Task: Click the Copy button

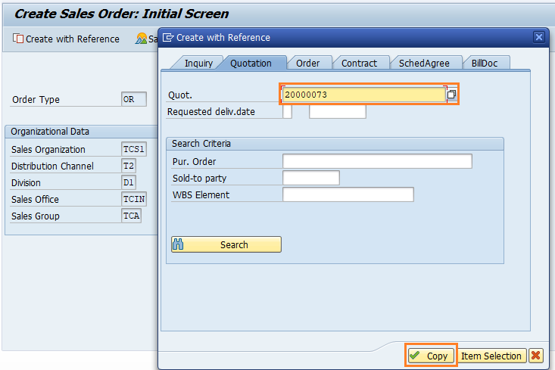Action: click(x=431, y=356)
